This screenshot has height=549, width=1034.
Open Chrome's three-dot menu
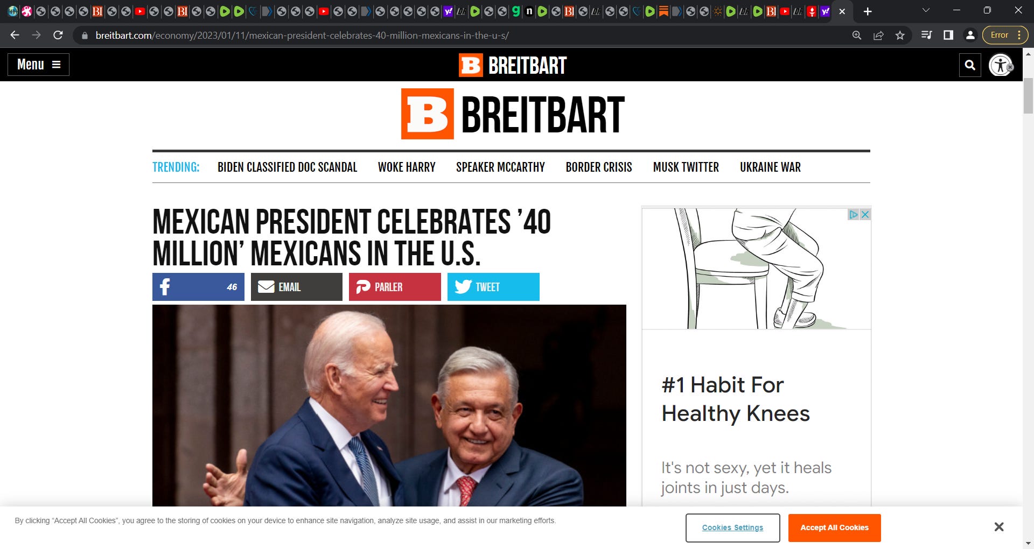pyautogui.click(x=1019, y=35)
